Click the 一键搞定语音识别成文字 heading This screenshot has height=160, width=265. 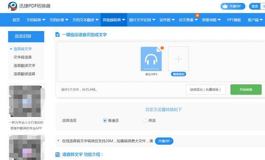pos(84,35)
